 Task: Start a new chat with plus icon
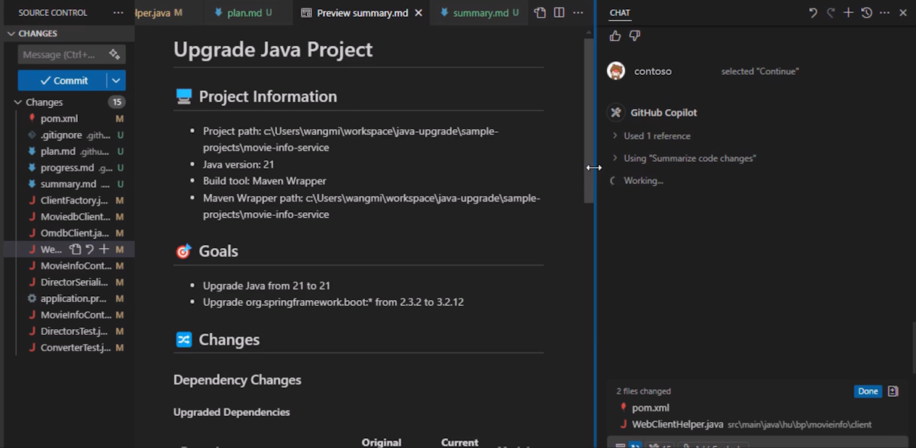pyautogui.click(x=848, y=13)
